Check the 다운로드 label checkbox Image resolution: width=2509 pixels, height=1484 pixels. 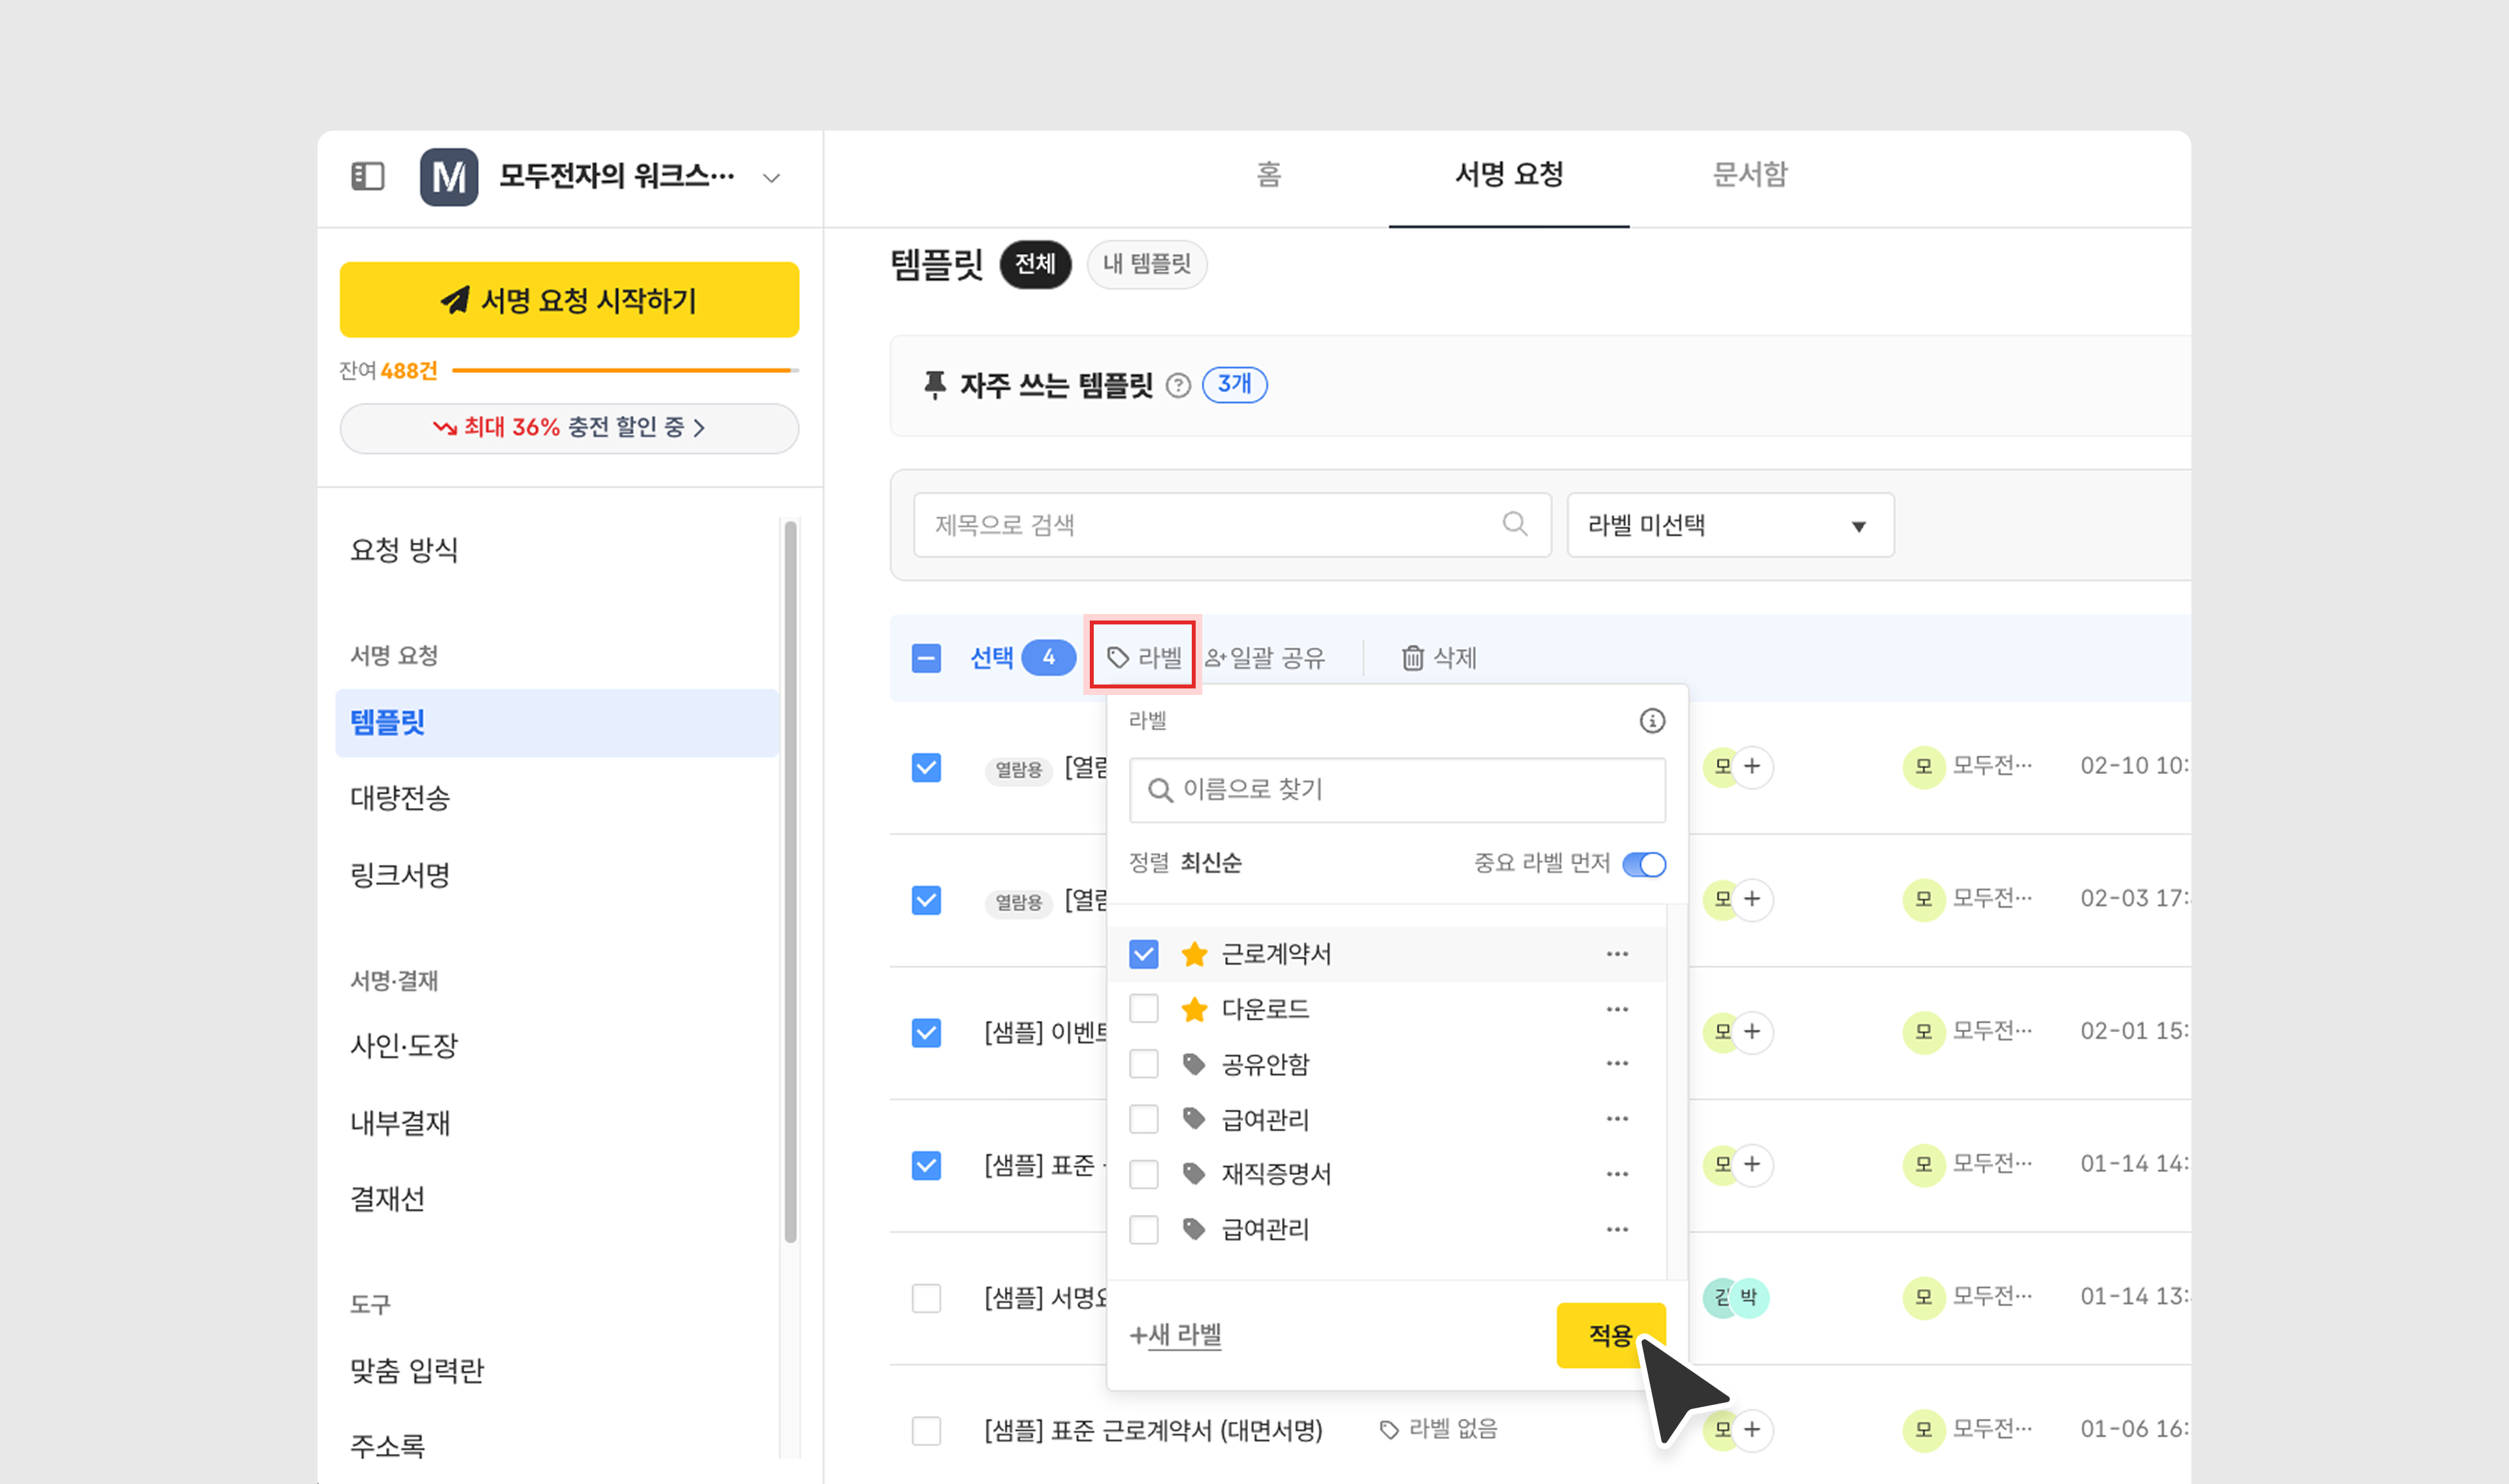(1143, 1009)
